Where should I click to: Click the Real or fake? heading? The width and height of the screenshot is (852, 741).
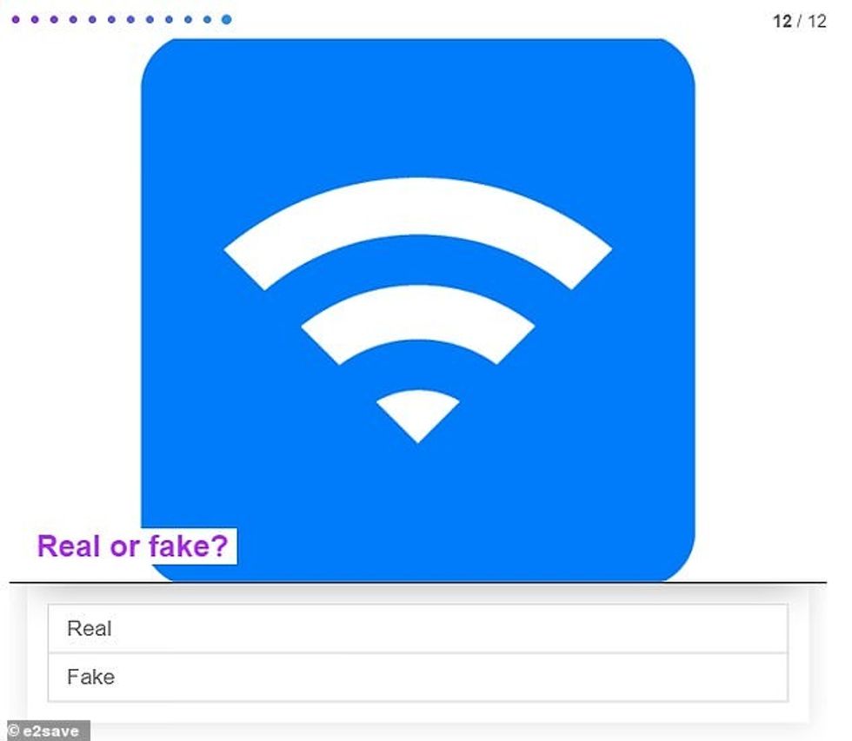point(132,546)
